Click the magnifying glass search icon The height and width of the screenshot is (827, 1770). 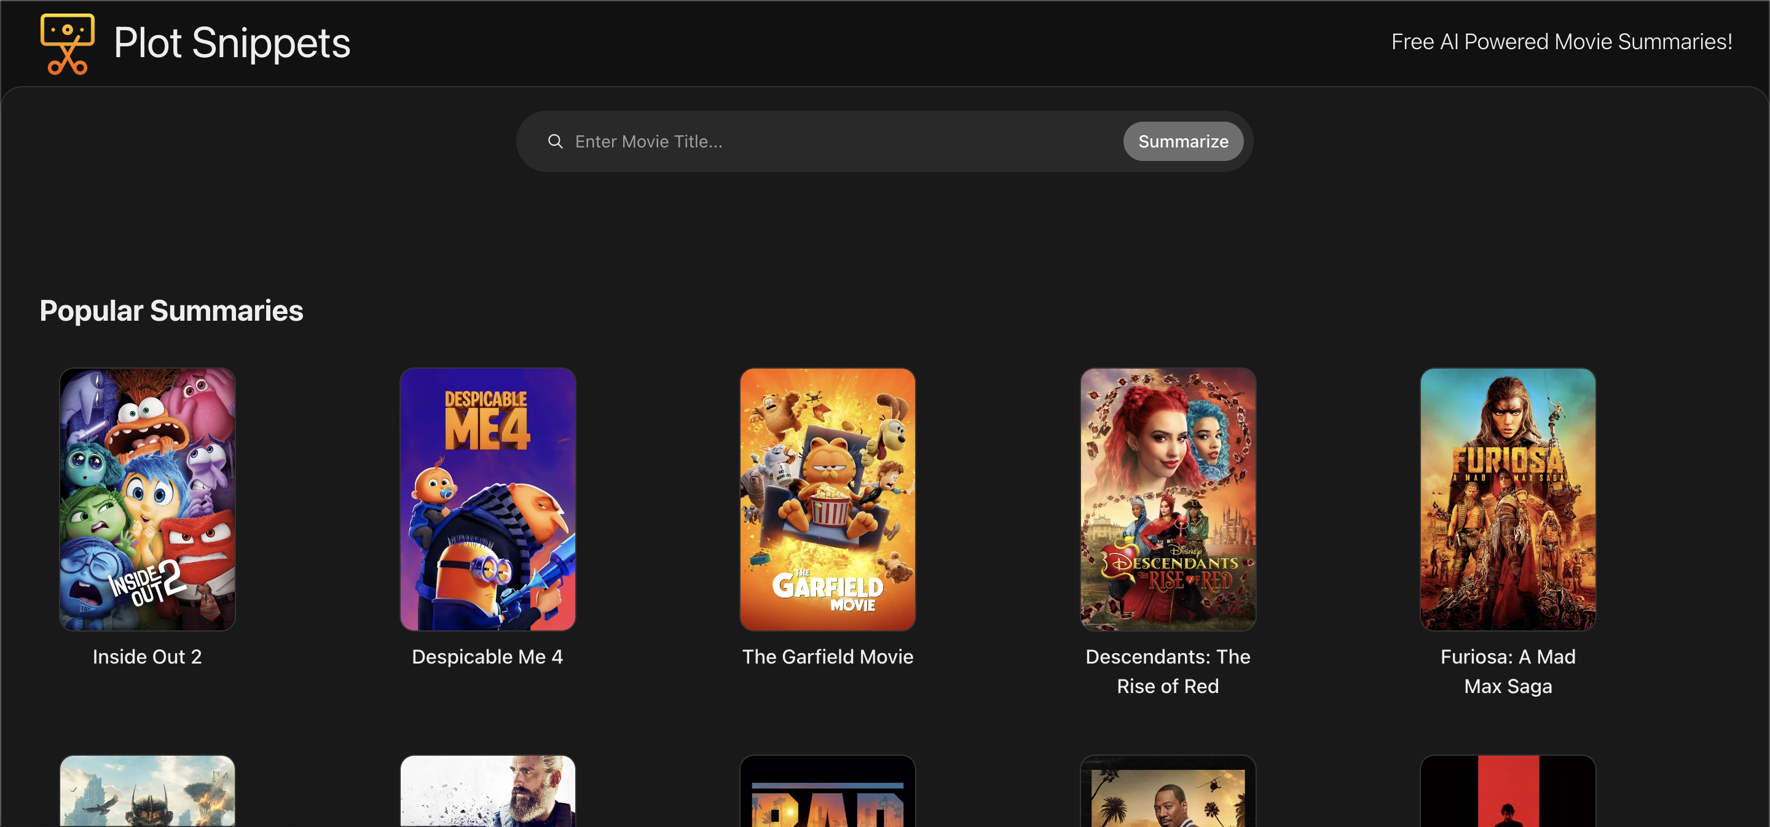pos(555,141)
